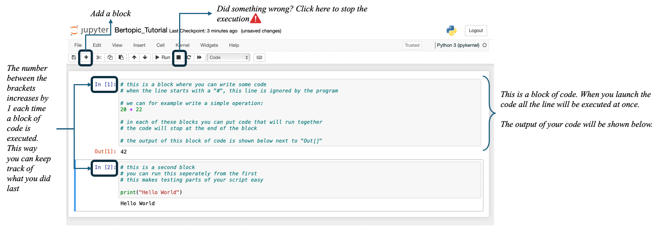Toggle the Trusted notebook indicator
Screen dimensions: 661x228
click(412, 45)
